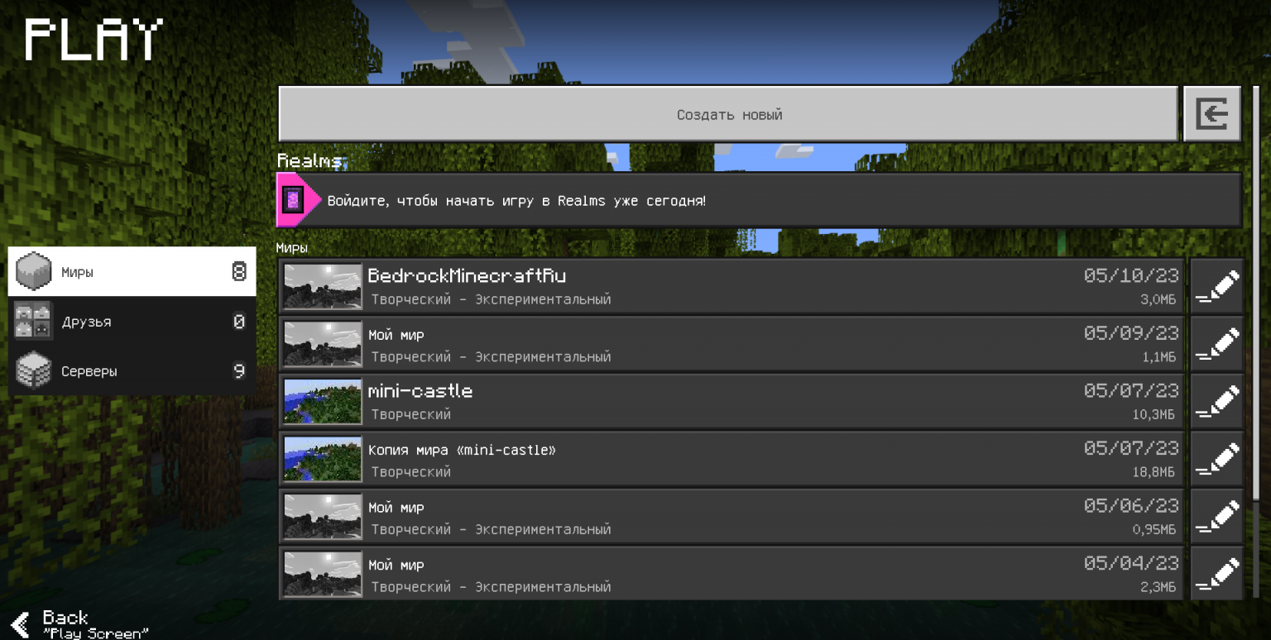The image size is (1271, 640).
Task: Click the Realms section heading
Action: point(309,160)
